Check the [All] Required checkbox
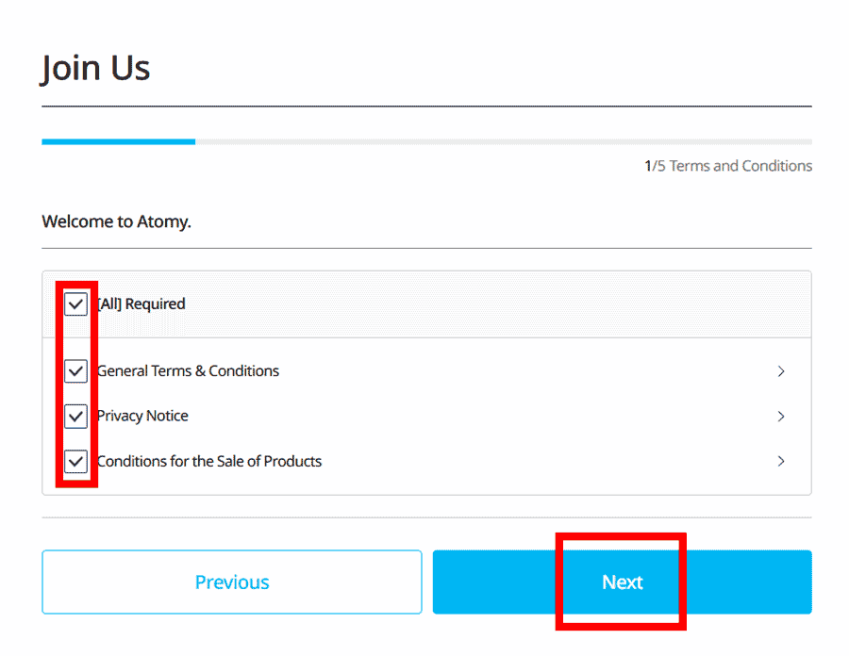The width and height of the screenshot is (849, 656). point(75,303)
